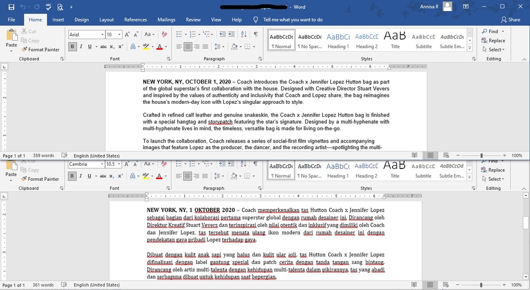This screenshot has height=290, width=530.
Task: Apply superscript in the top window
Action: pos(121,46)
